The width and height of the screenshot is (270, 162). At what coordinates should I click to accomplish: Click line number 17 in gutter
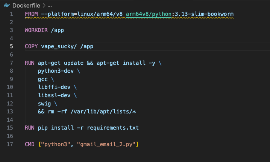pyautogui.click(x=10, y=144)
